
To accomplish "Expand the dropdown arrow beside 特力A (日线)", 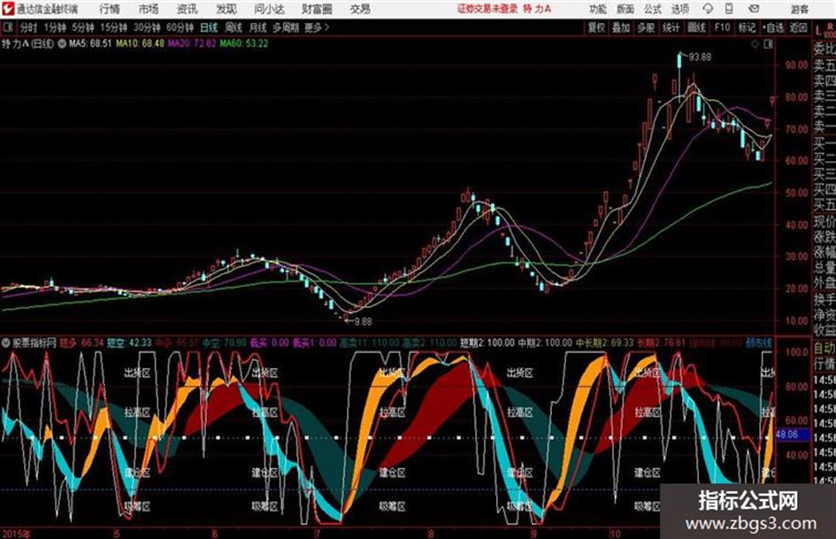I will (61, 44).
